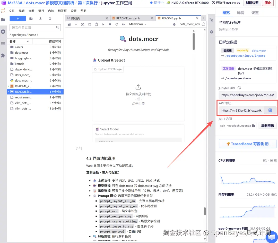Interrupt the kernel with stop icon

tap(110, 24)
